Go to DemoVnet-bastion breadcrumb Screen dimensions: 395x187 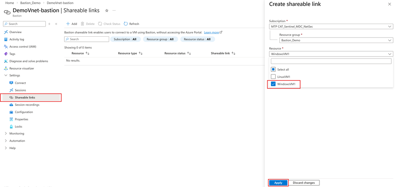point(60,3)
